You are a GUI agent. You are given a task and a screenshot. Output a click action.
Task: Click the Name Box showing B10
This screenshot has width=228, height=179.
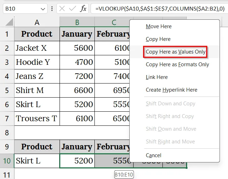click(x=25, y=9)
